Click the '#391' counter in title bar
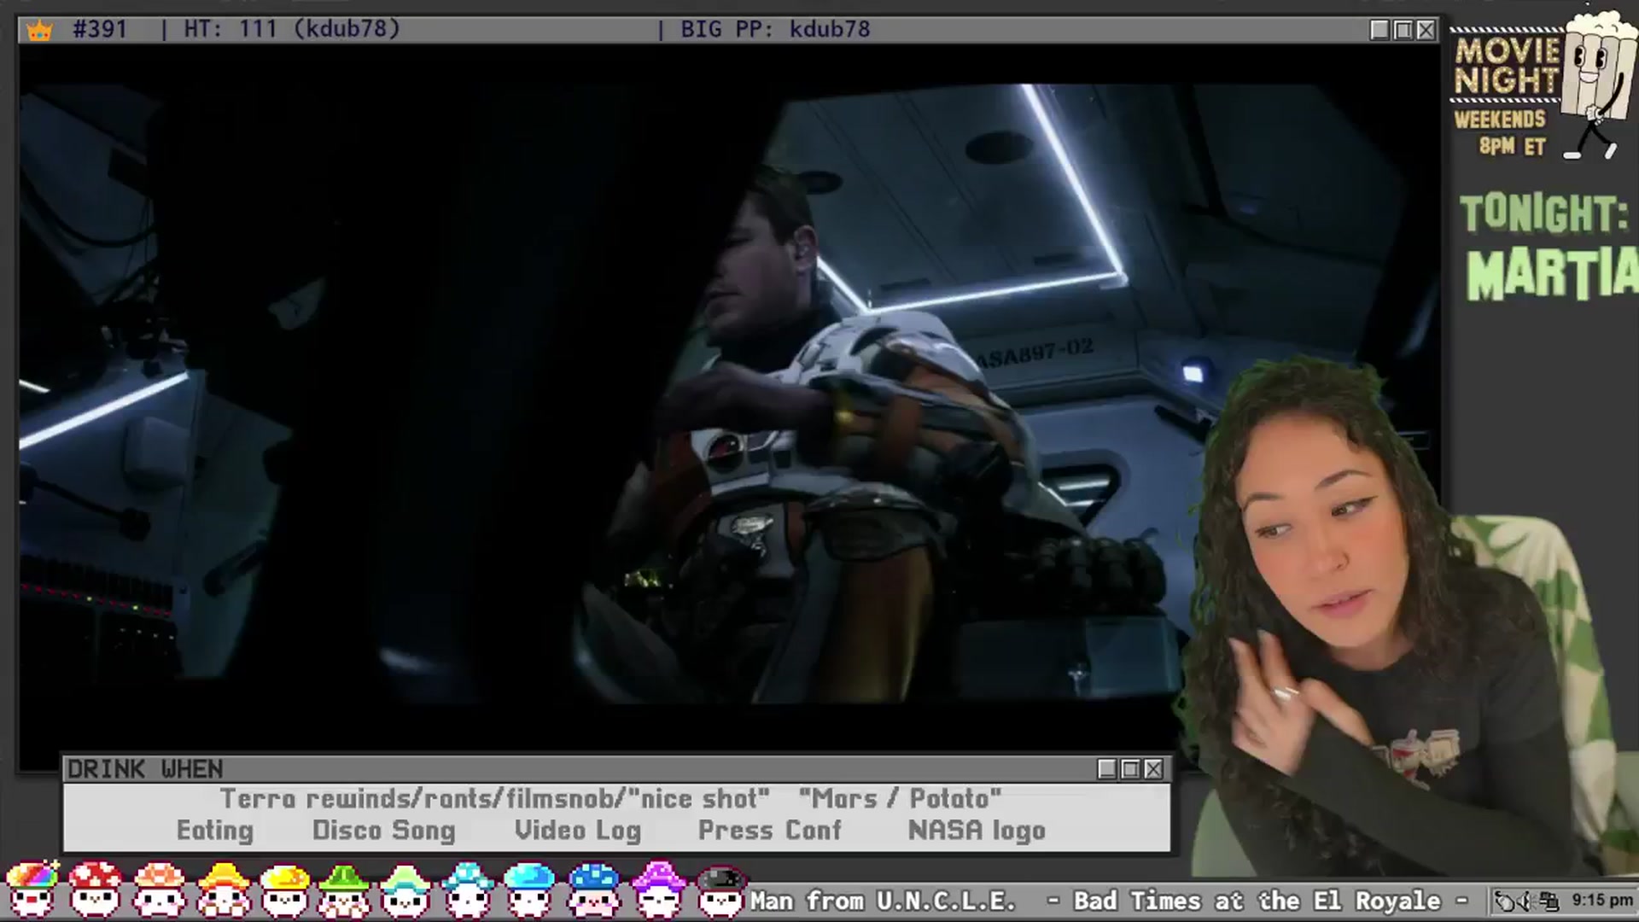Image resolution: width=1639 pixels, height=922 pixels. pos(100,29)
